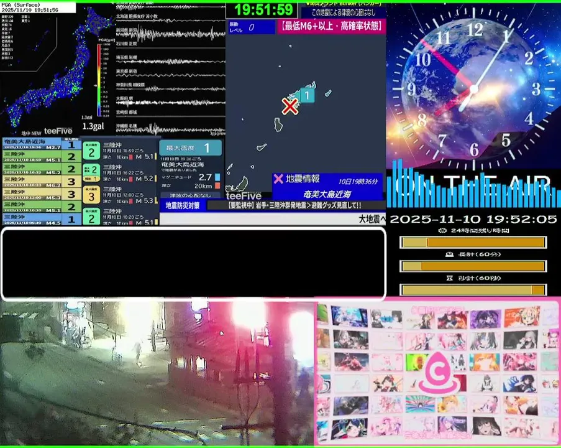Click the PGA gal color scale legend
Viewport: 561px width, 448px height.
click(x=99, y=80)
